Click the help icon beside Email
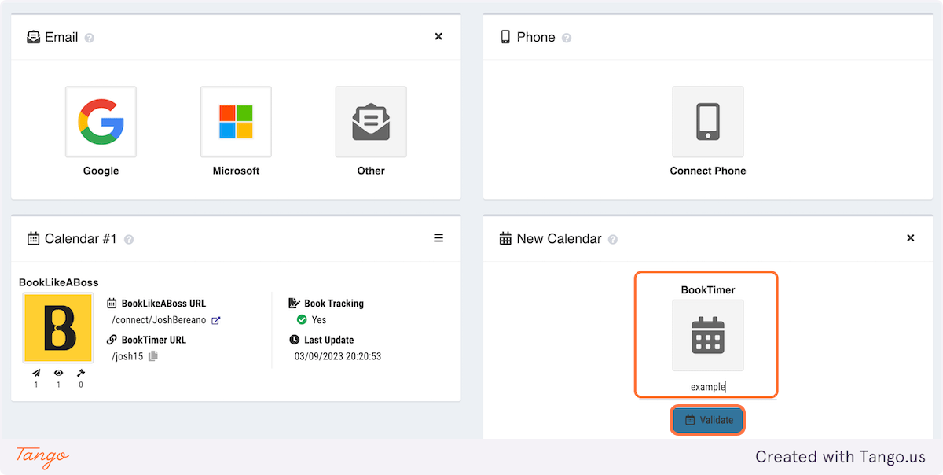This screenshot has height=475, width=943. tap(90, 38)
